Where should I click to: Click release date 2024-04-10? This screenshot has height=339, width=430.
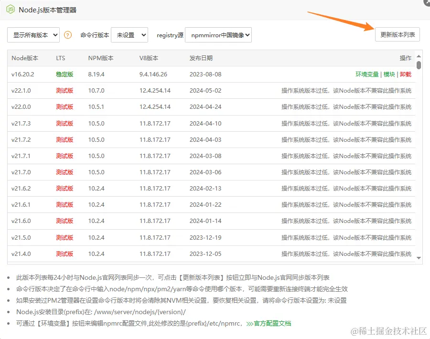point(205,123)
